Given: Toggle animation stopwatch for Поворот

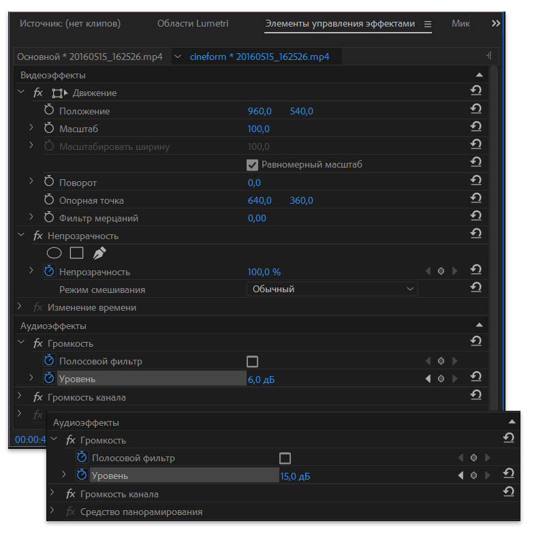Looking at the screenshot, I should point(49,181).
